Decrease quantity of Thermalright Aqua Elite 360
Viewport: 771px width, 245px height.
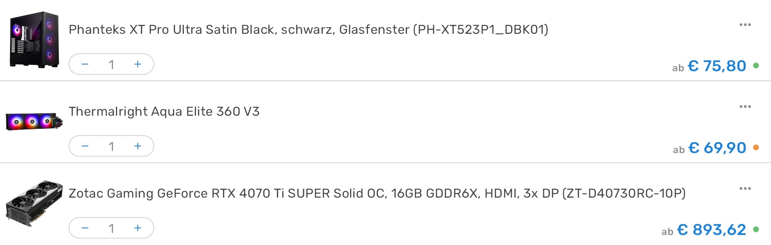[85, 146]
